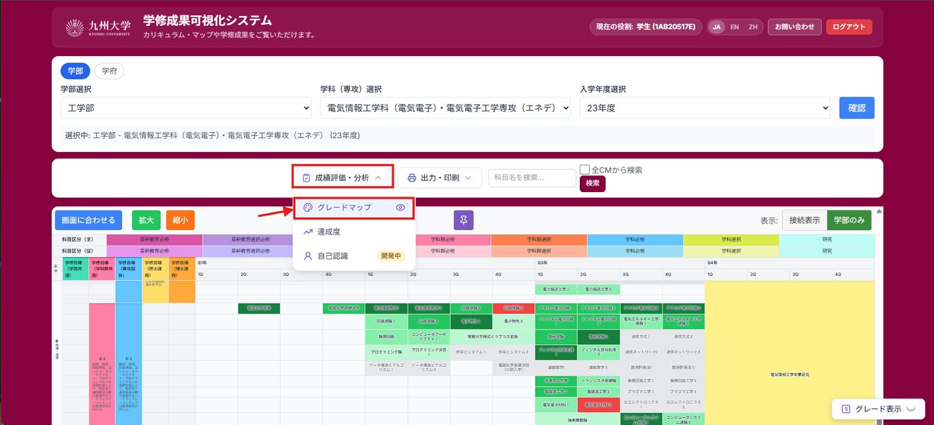The image size is (934, 425).
Task: Click the printer icon on 出力・印刷
Action: click(x=412, y=177)
